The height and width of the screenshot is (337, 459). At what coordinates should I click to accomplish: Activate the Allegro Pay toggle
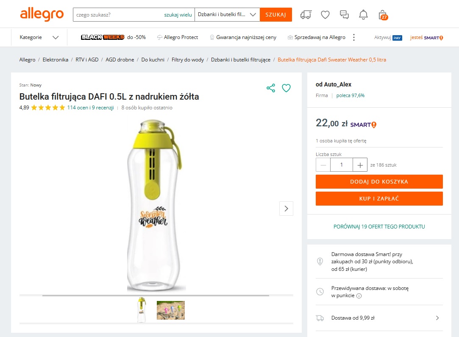[x=388, y=38]
